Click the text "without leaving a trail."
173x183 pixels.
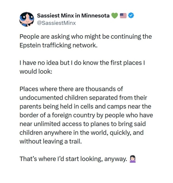tap(49, 141)
